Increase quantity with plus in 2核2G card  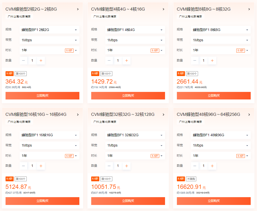coord(41,61)
